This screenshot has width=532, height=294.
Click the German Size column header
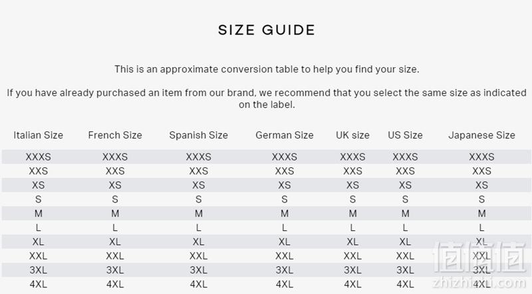pyautogui.click(x=285, y=135)
